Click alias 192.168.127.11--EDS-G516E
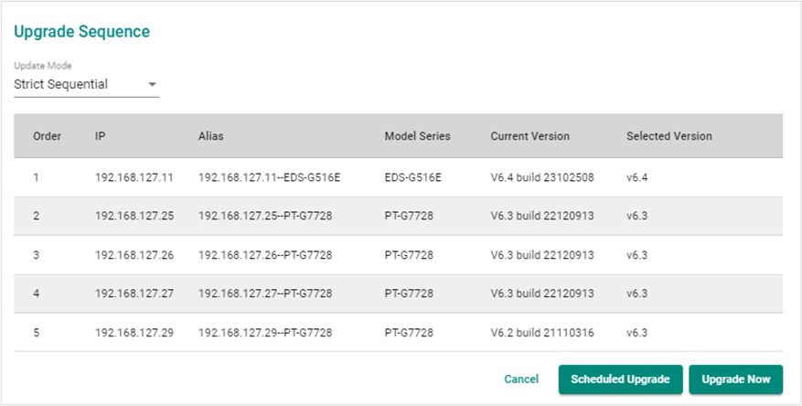The height and width of the screenshot is (406, 802). click(x=270, y=177)
